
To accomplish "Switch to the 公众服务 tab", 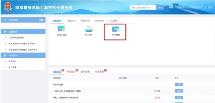I will point(113,21).
